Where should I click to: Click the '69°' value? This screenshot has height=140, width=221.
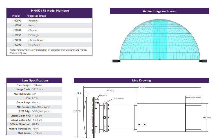34,94
